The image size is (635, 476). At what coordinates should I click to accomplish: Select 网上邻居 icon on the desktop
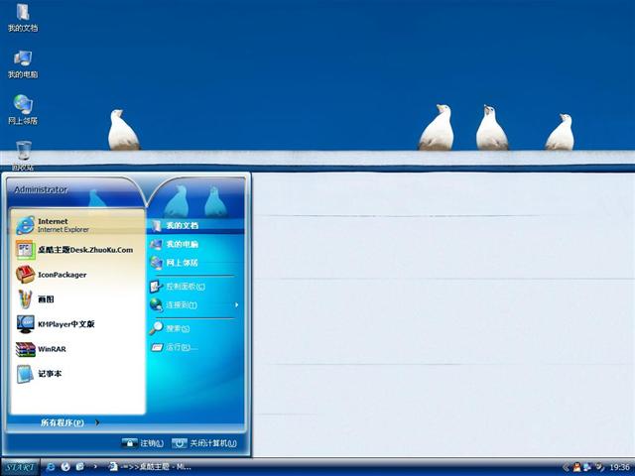coord(23,109)
